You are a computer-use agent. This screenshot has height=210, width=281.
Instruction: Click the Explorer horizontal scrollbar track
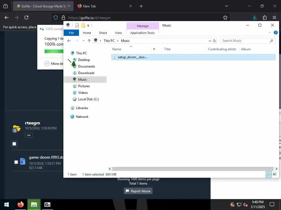click(x=193, y=169)
